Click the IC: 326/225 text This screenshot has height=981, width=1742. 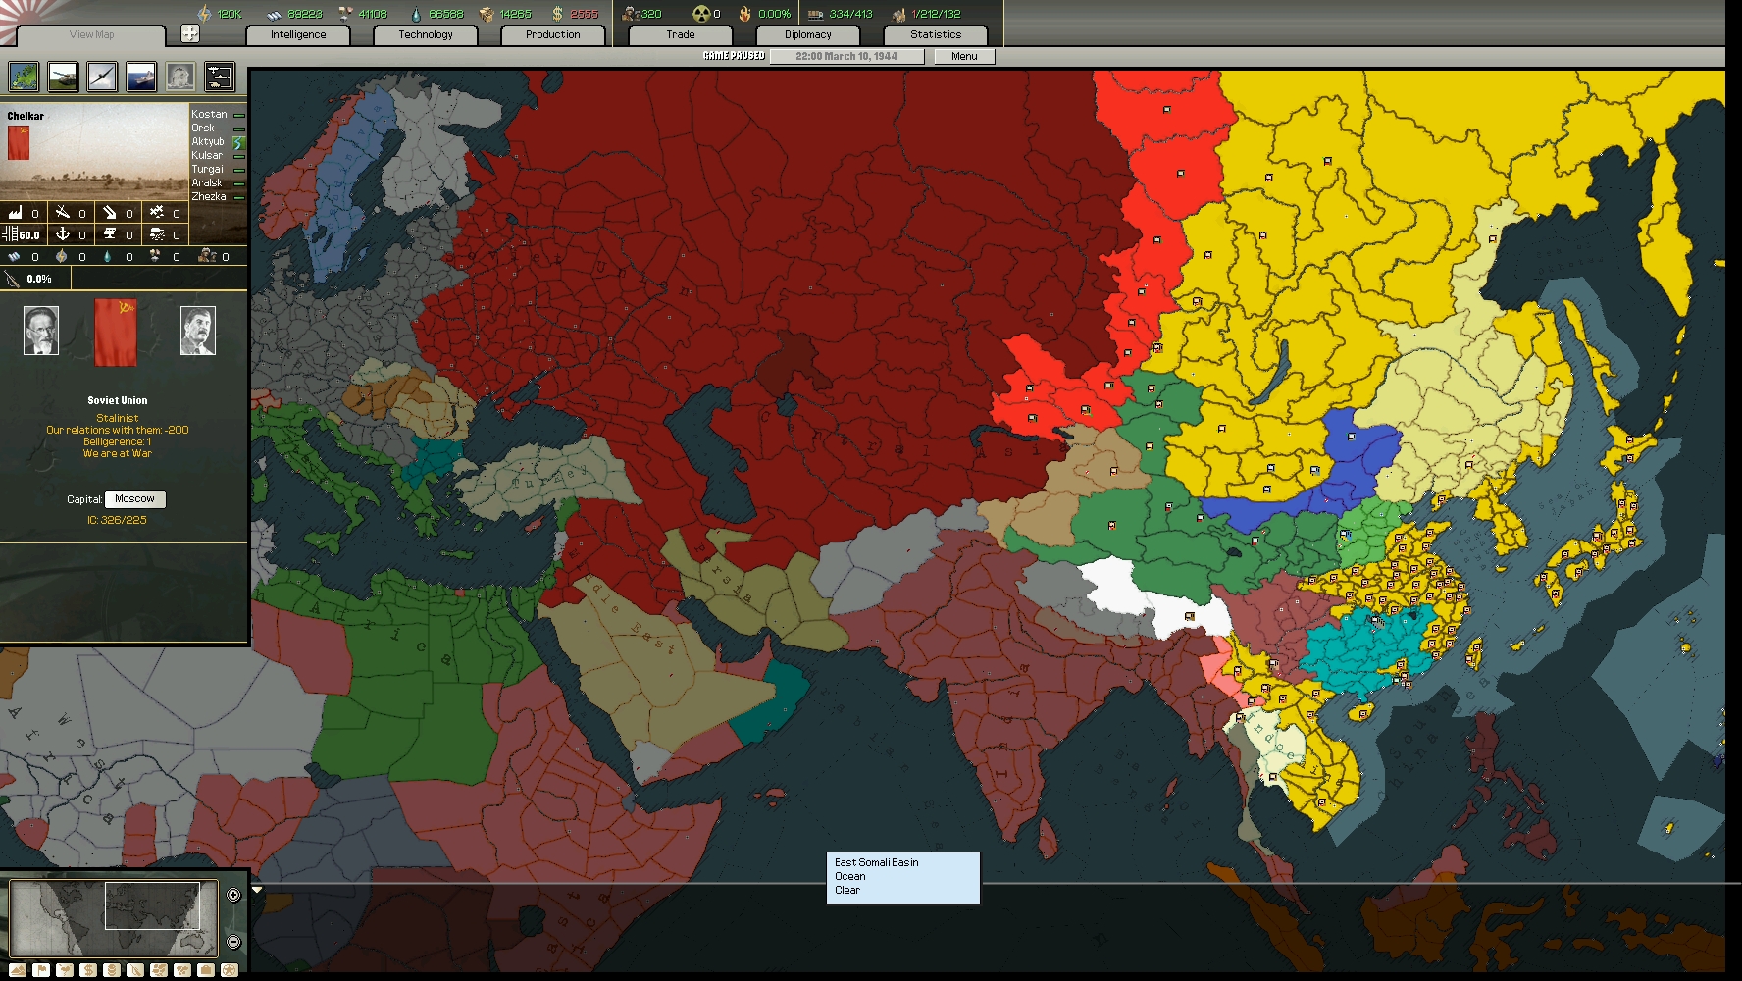tap(117, 520)
